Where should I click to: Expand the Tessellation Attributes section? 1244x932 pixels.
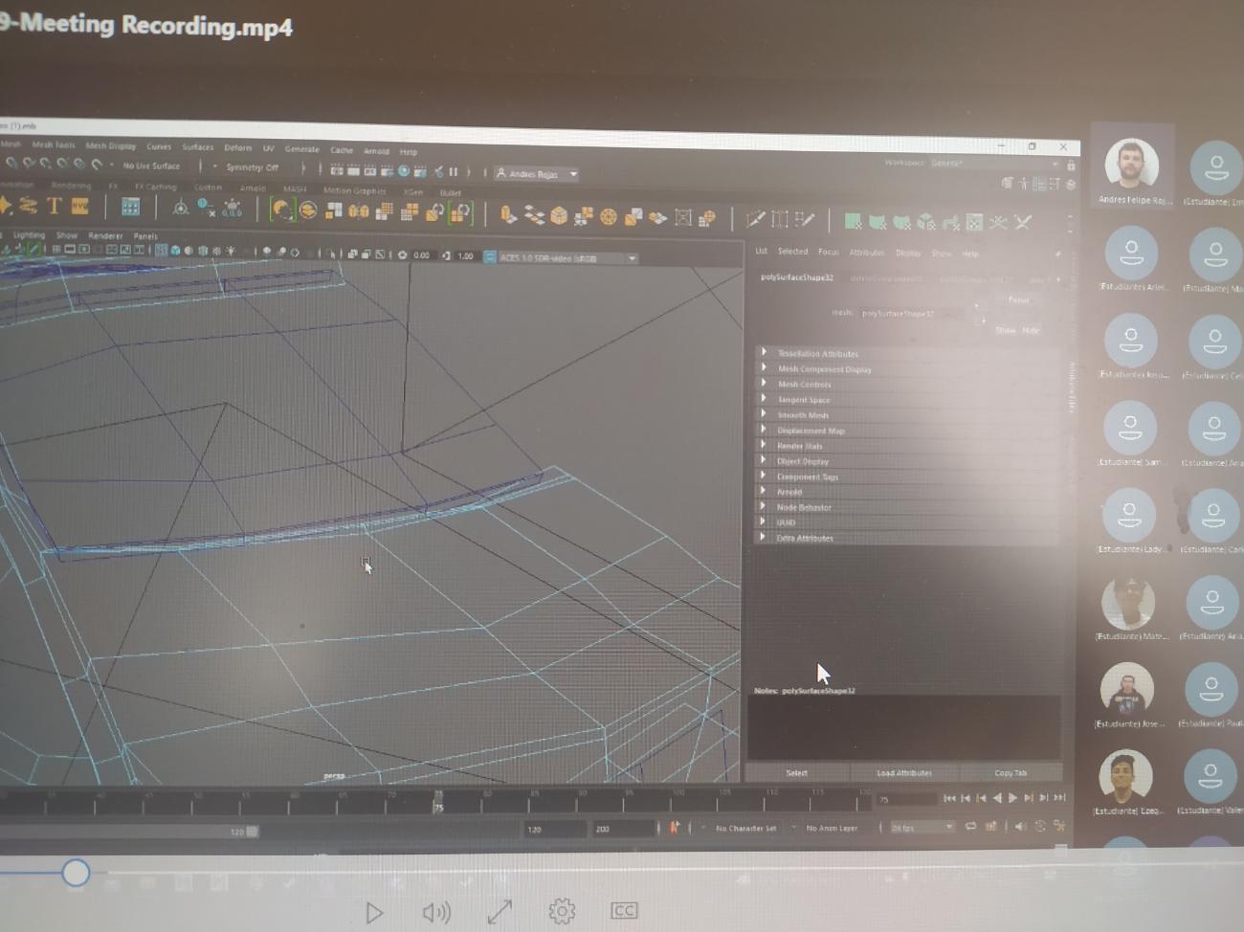[x=817, y=353]
